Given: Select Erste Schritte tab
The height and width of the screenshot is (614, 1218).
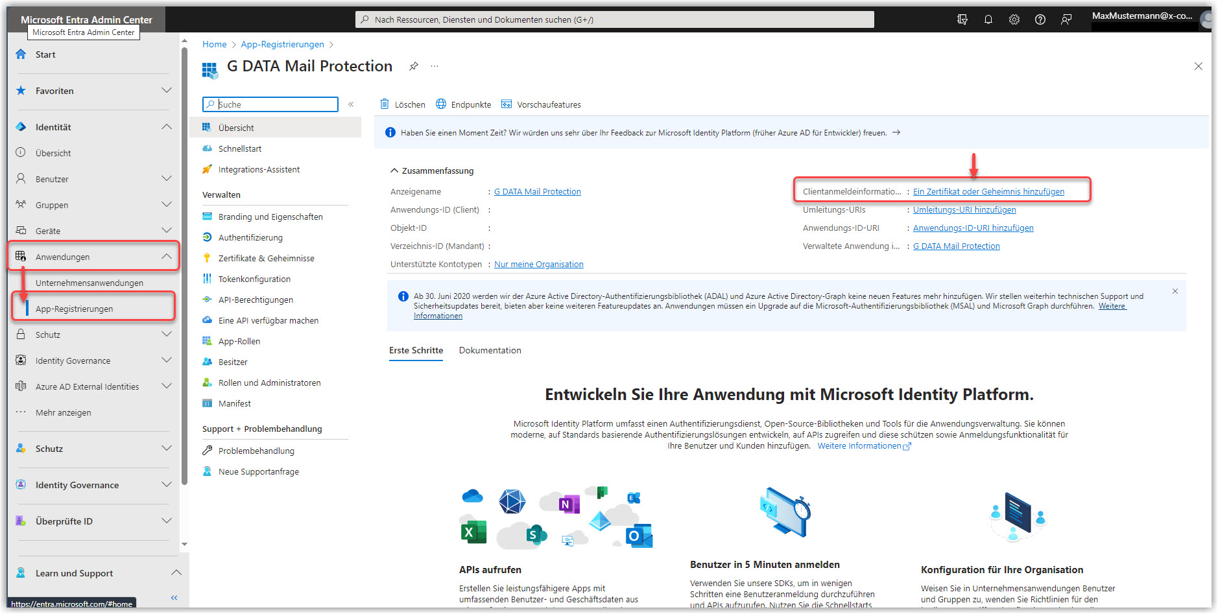Looking at the screenshot, I should (x=416, y=350).
